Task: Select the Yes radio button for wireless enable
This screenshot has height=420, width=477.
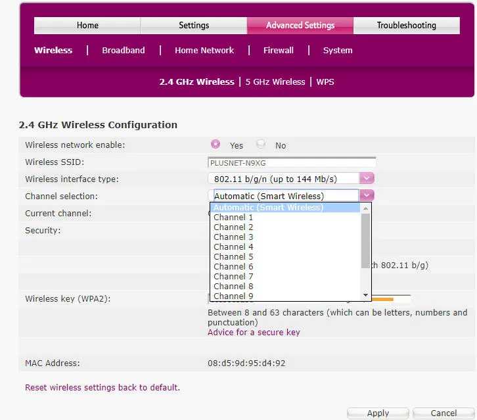Action: pos(216,145)
